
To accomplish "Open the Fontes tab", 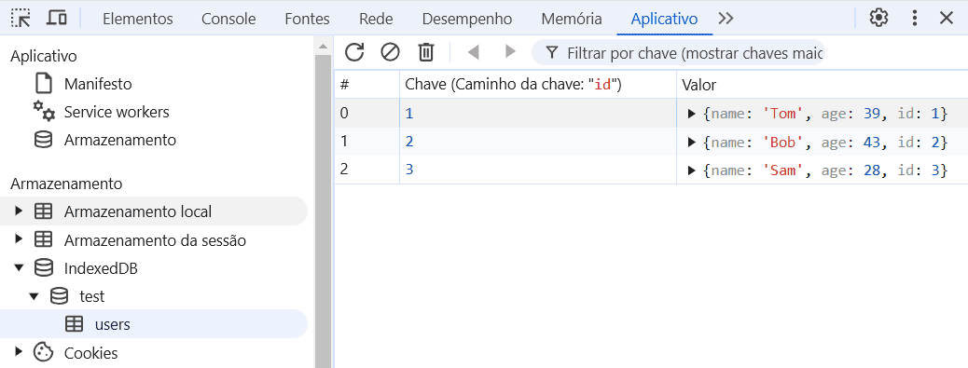I will (x=307, y=20).
